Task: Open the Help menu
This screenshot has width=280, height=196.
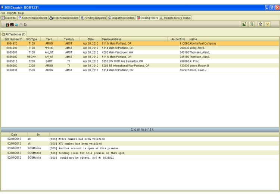Action: pos(21,13)
